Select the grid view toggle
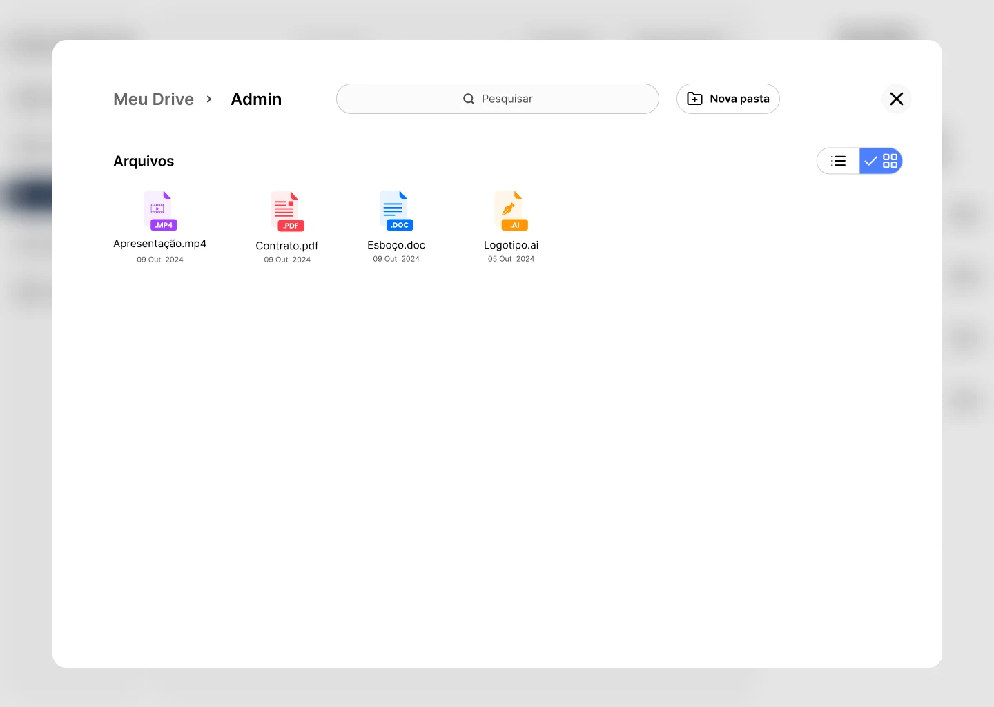The height and width of the screenshot is (707, 994). (x=881, y=161)
